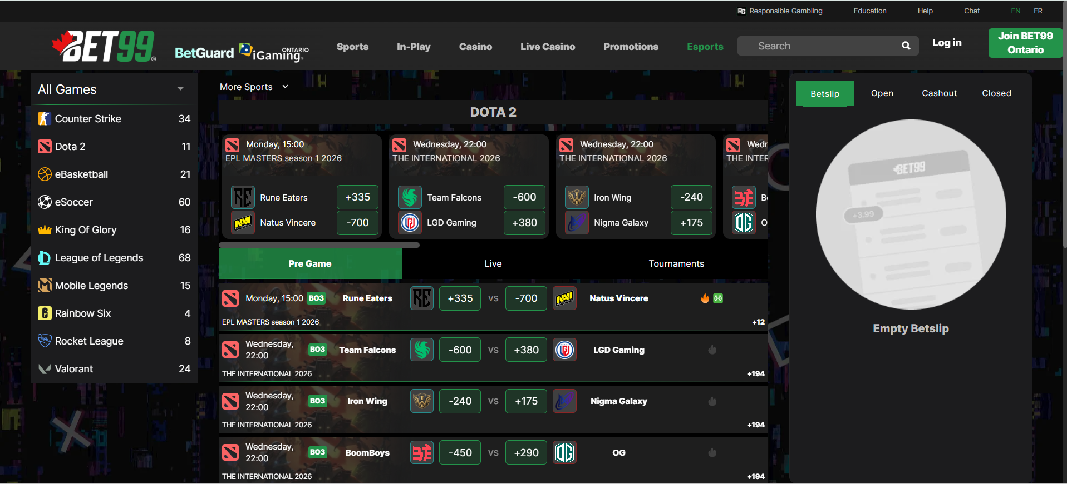Screen dimensions: 1067x484
Task: Click the search magnifier icon
Action: point(906,46)
